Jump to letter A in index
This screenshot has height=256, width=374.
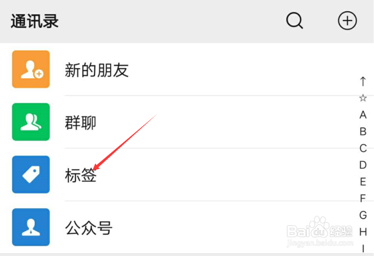pos(363,115)
